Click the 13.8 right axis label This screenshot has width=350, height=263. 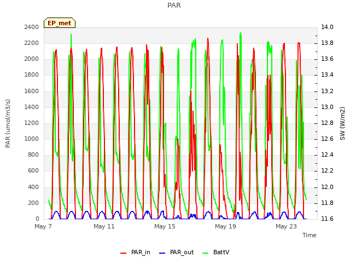click(327, 43)
